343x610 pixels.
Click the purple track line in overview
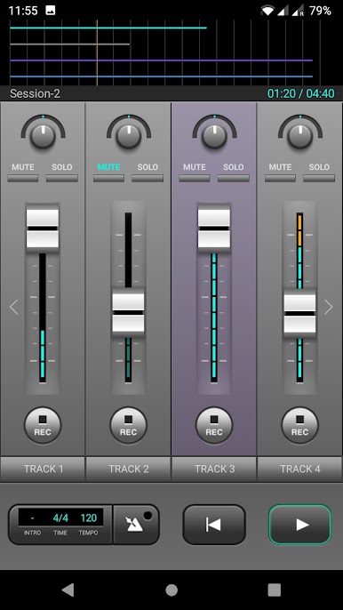162,60
